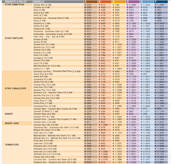The height and width of the screenshot is (164, 171).
Task: Select model 'Comfort Idro L80 (19 kW)'
Action: 46,125
